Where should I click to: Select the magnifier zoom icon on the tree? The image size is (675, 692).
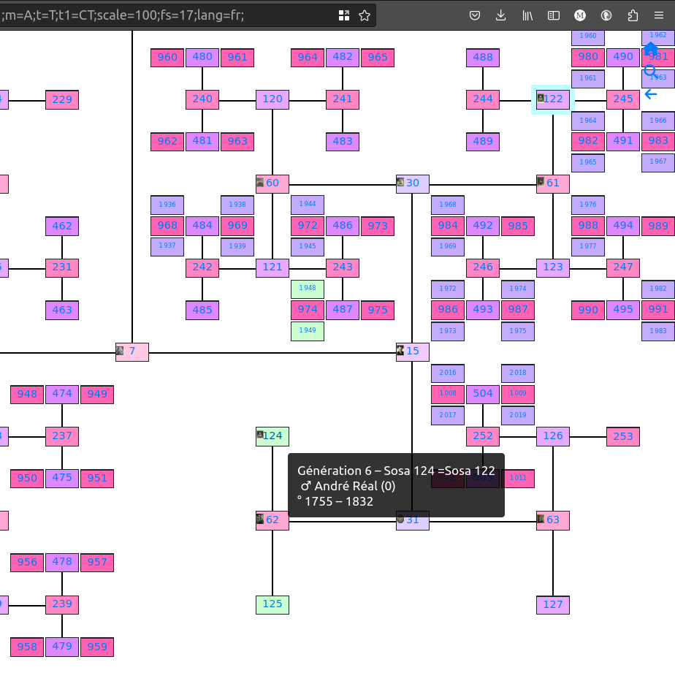[x=651, y=71]
